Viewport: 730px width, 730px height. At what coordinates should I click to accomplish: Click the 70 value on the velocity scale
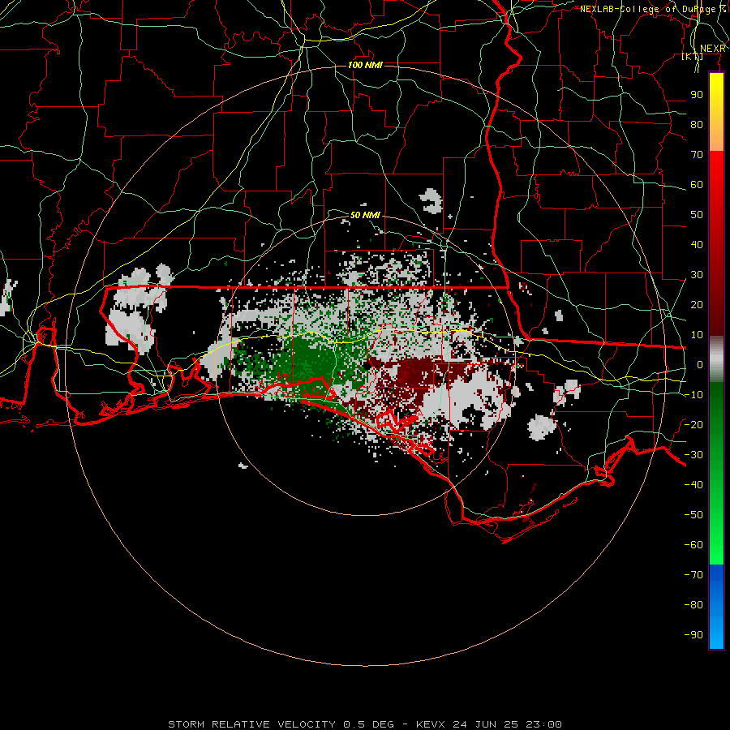(x=697, y=155)
